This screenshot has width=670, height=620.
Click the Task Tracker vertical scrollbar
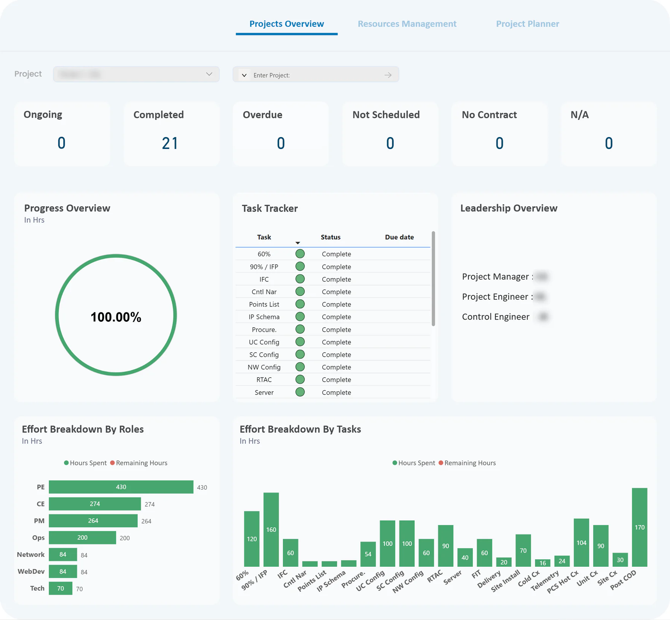(433, 279)
